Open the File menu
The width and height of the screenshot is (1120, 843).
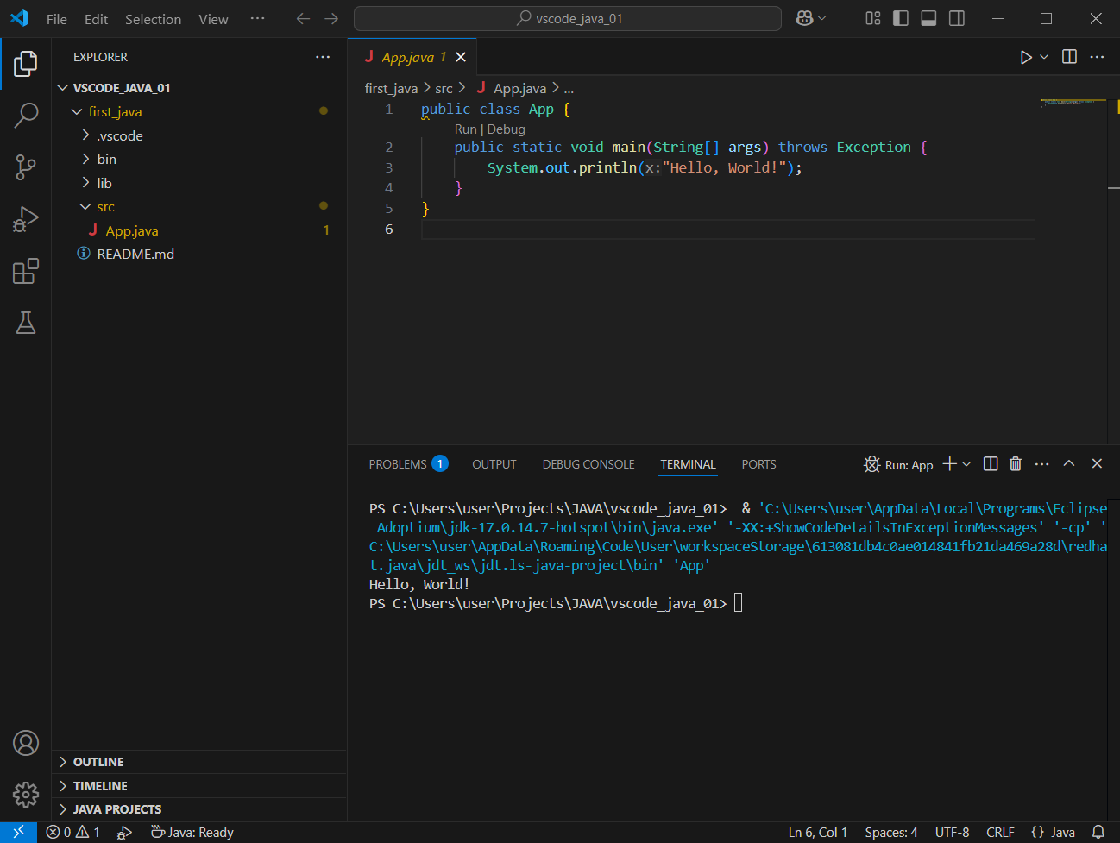click(x=57, y=19)
